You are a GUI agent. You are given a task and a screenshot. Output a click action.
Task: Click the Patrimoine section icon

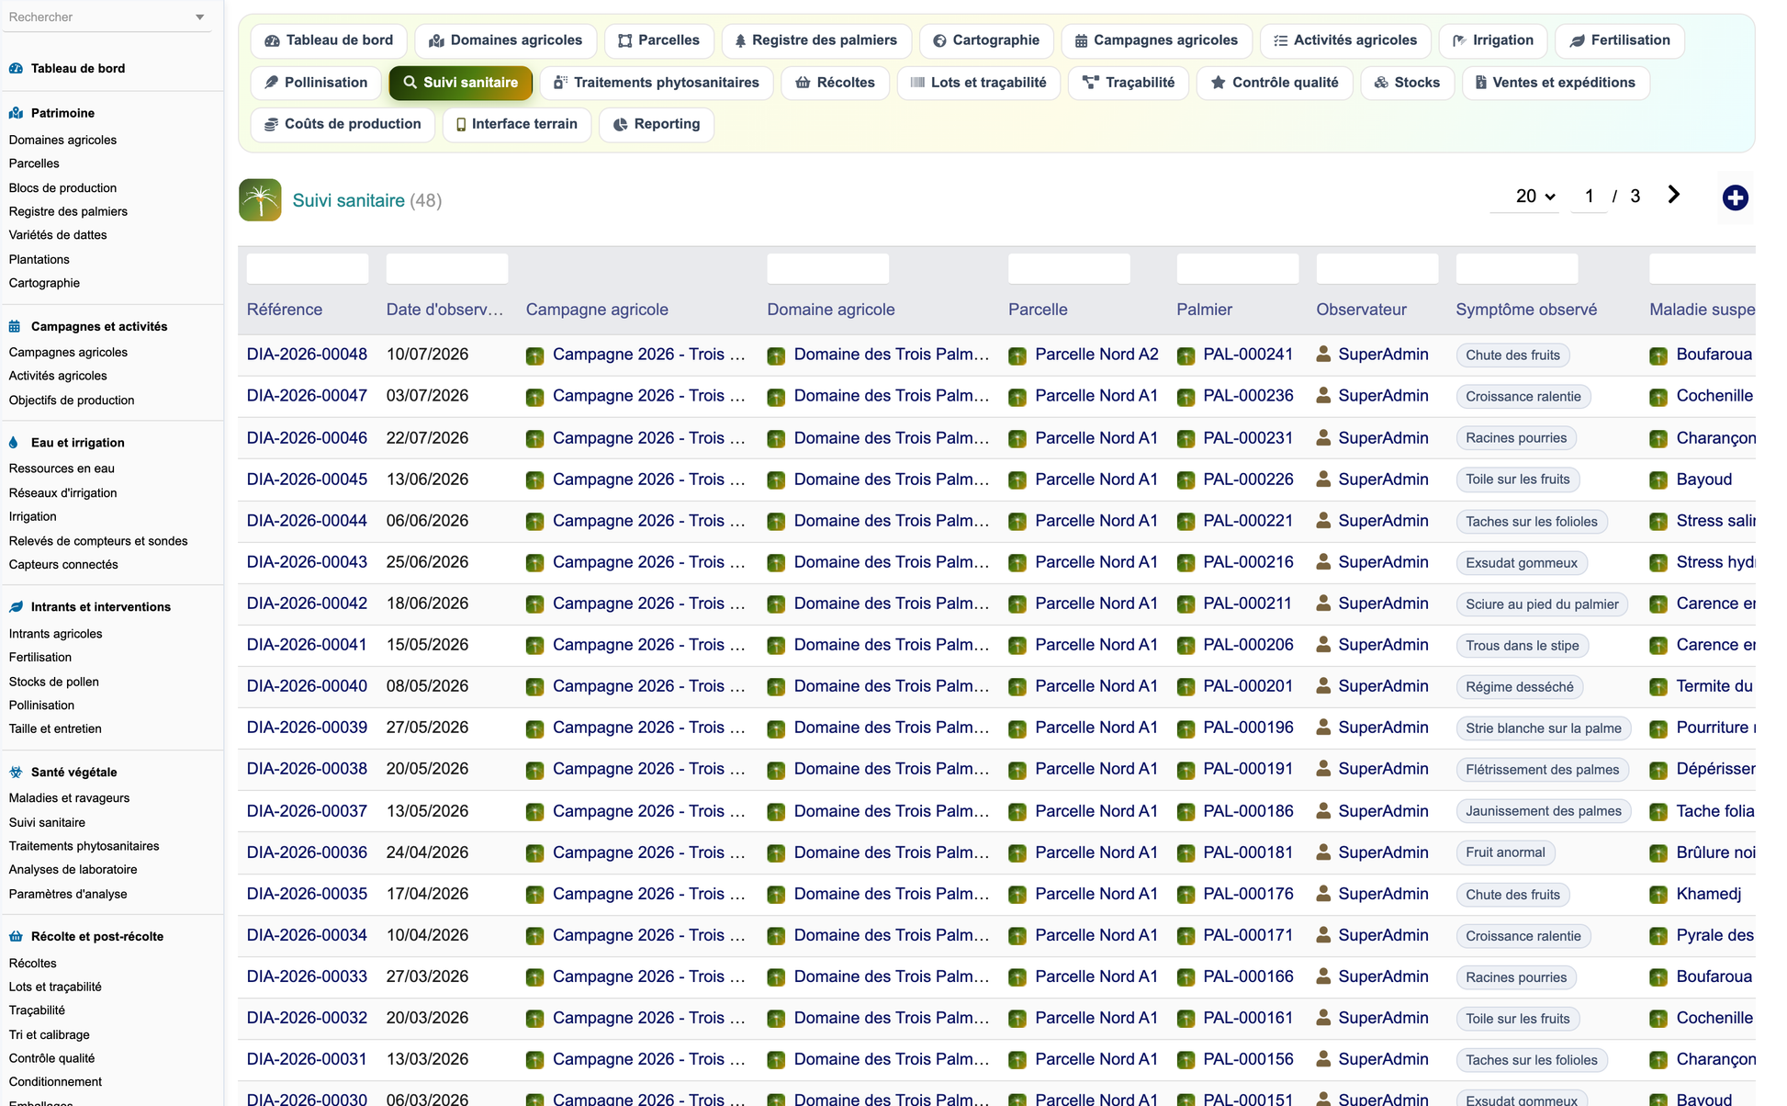pos(16,113)
